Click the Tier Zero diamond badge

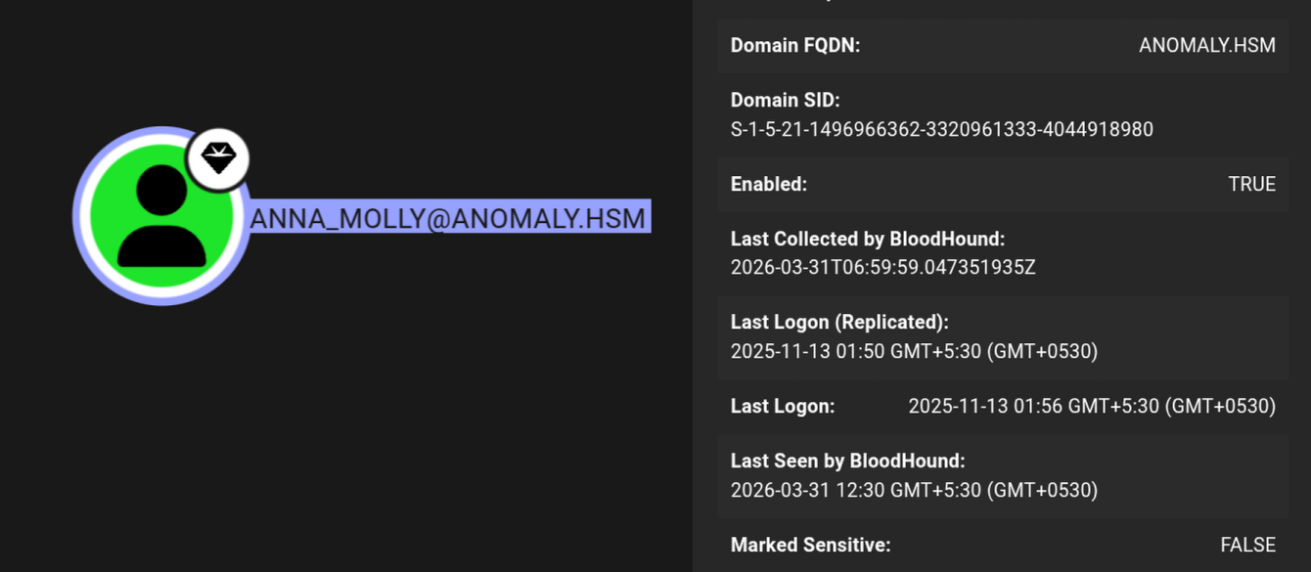click(x=218, y=157)
